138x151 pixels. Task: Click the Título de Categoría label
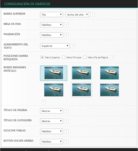click(18, 120)
